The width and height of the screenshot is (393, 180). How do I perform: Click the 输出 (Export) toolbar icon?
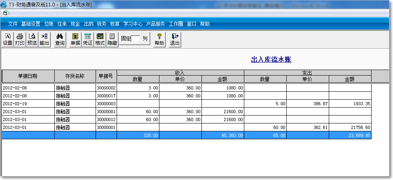pyautogui.click(x=44, y=40)
